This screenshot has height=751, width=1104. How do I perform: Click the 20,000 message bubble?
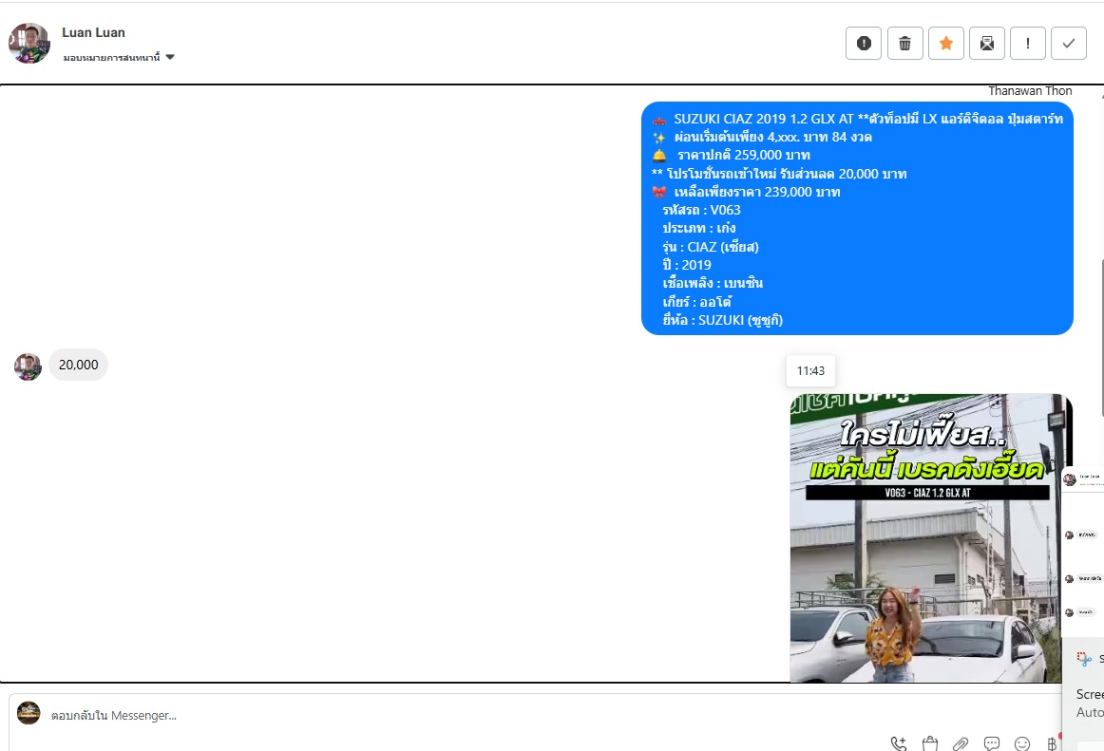pyautogui.click(x=78, y=365)
